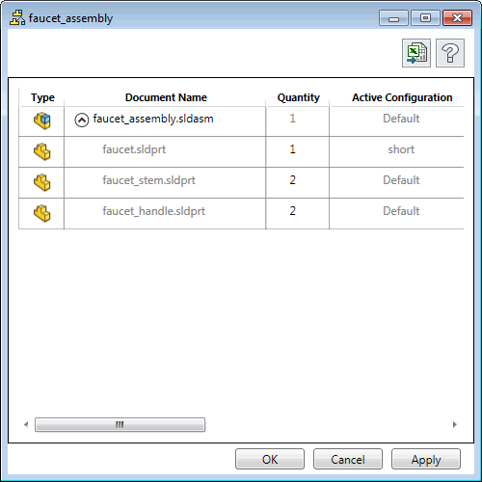Select the faucet.sldprt row
The image size is (482, 482).
pos(241,151)
